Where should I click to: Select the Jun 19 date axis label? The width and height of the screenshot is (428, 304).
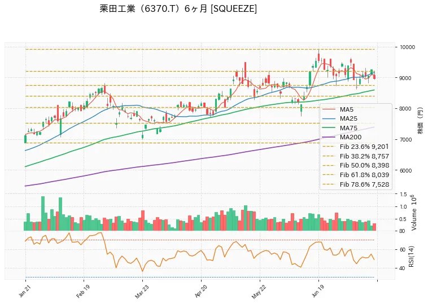(317, 291)
